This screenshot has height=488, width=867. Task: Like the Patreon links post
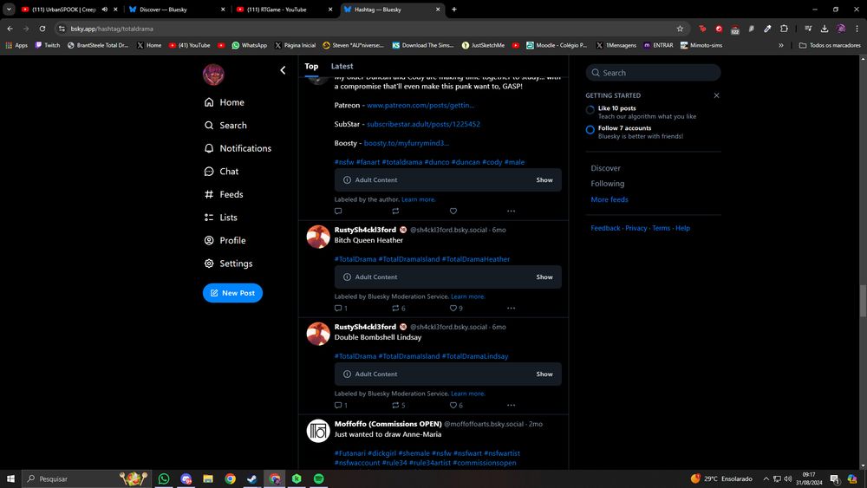click(x=453, y=211)
